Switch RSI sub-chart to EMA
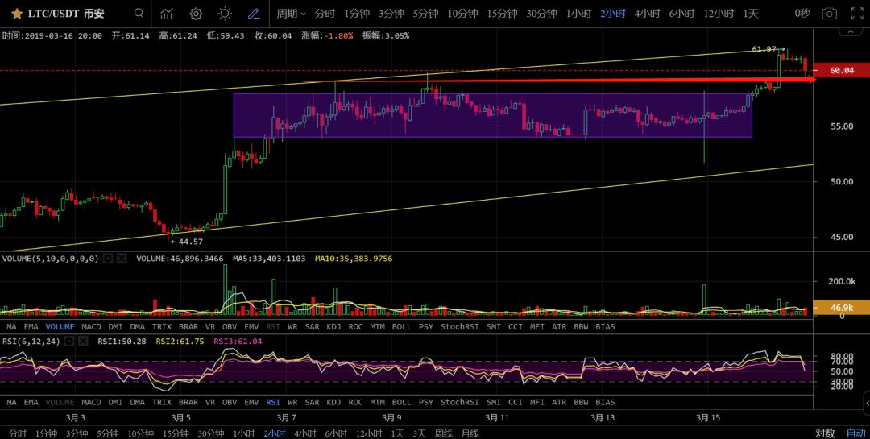The height and width of the screenshot is (439, 870). click(x=31, y=403)
